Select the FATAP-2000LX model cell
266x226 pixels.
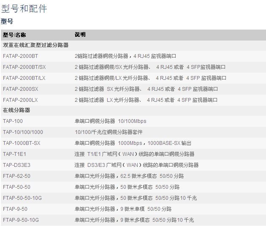pyautogui.click(x=20, y=100)
